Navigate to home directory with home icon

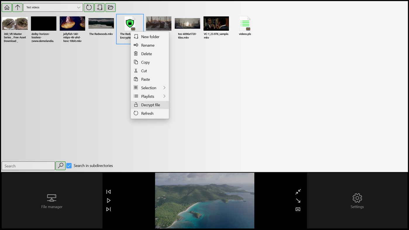coord(7,7)
